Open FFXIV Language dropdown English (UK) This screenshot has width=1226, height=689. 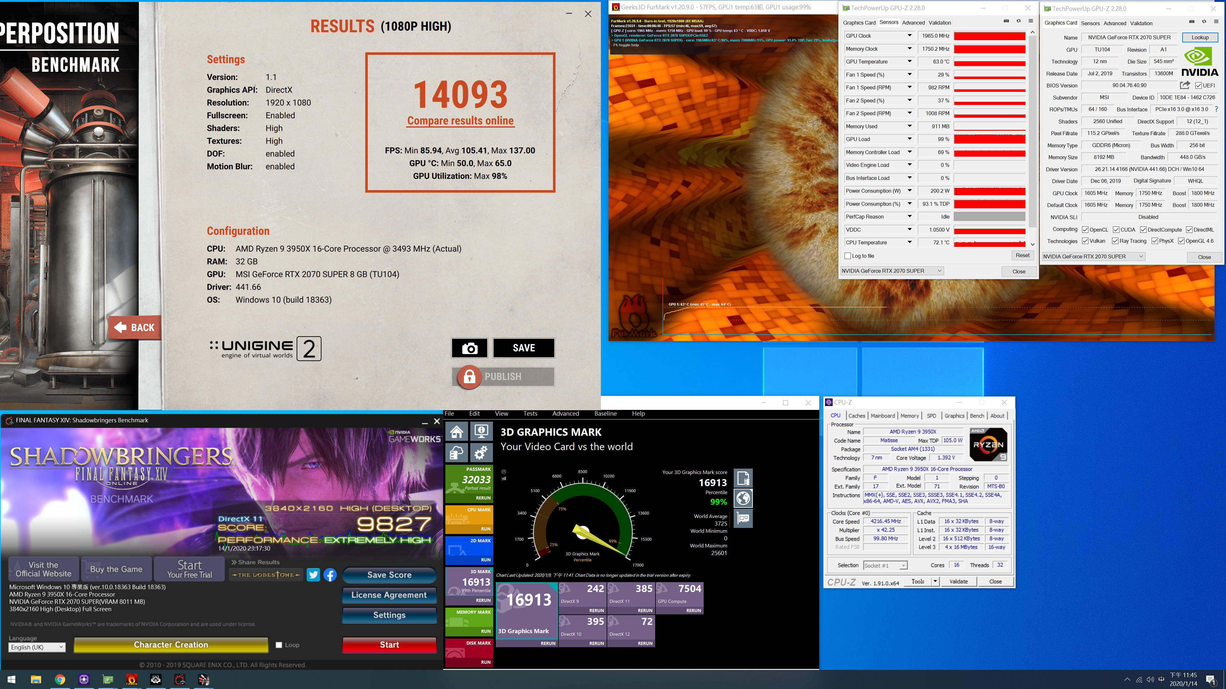pos(37,647)
